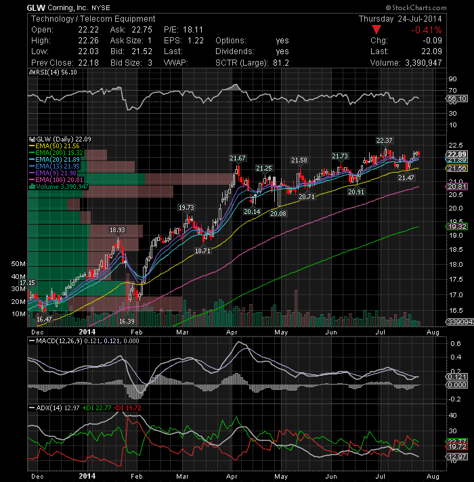
Task: Click the '56.10' RSI axis tag
Action: [457, 99]
